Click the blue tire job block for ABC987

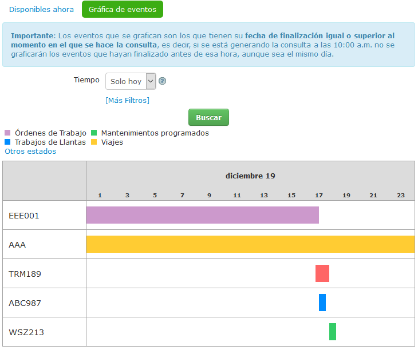(322, 303)
